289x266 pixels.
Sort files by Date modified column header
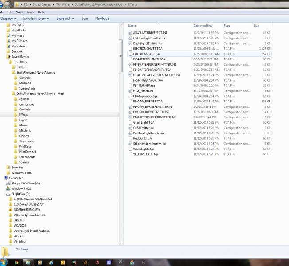pos(207,26)
